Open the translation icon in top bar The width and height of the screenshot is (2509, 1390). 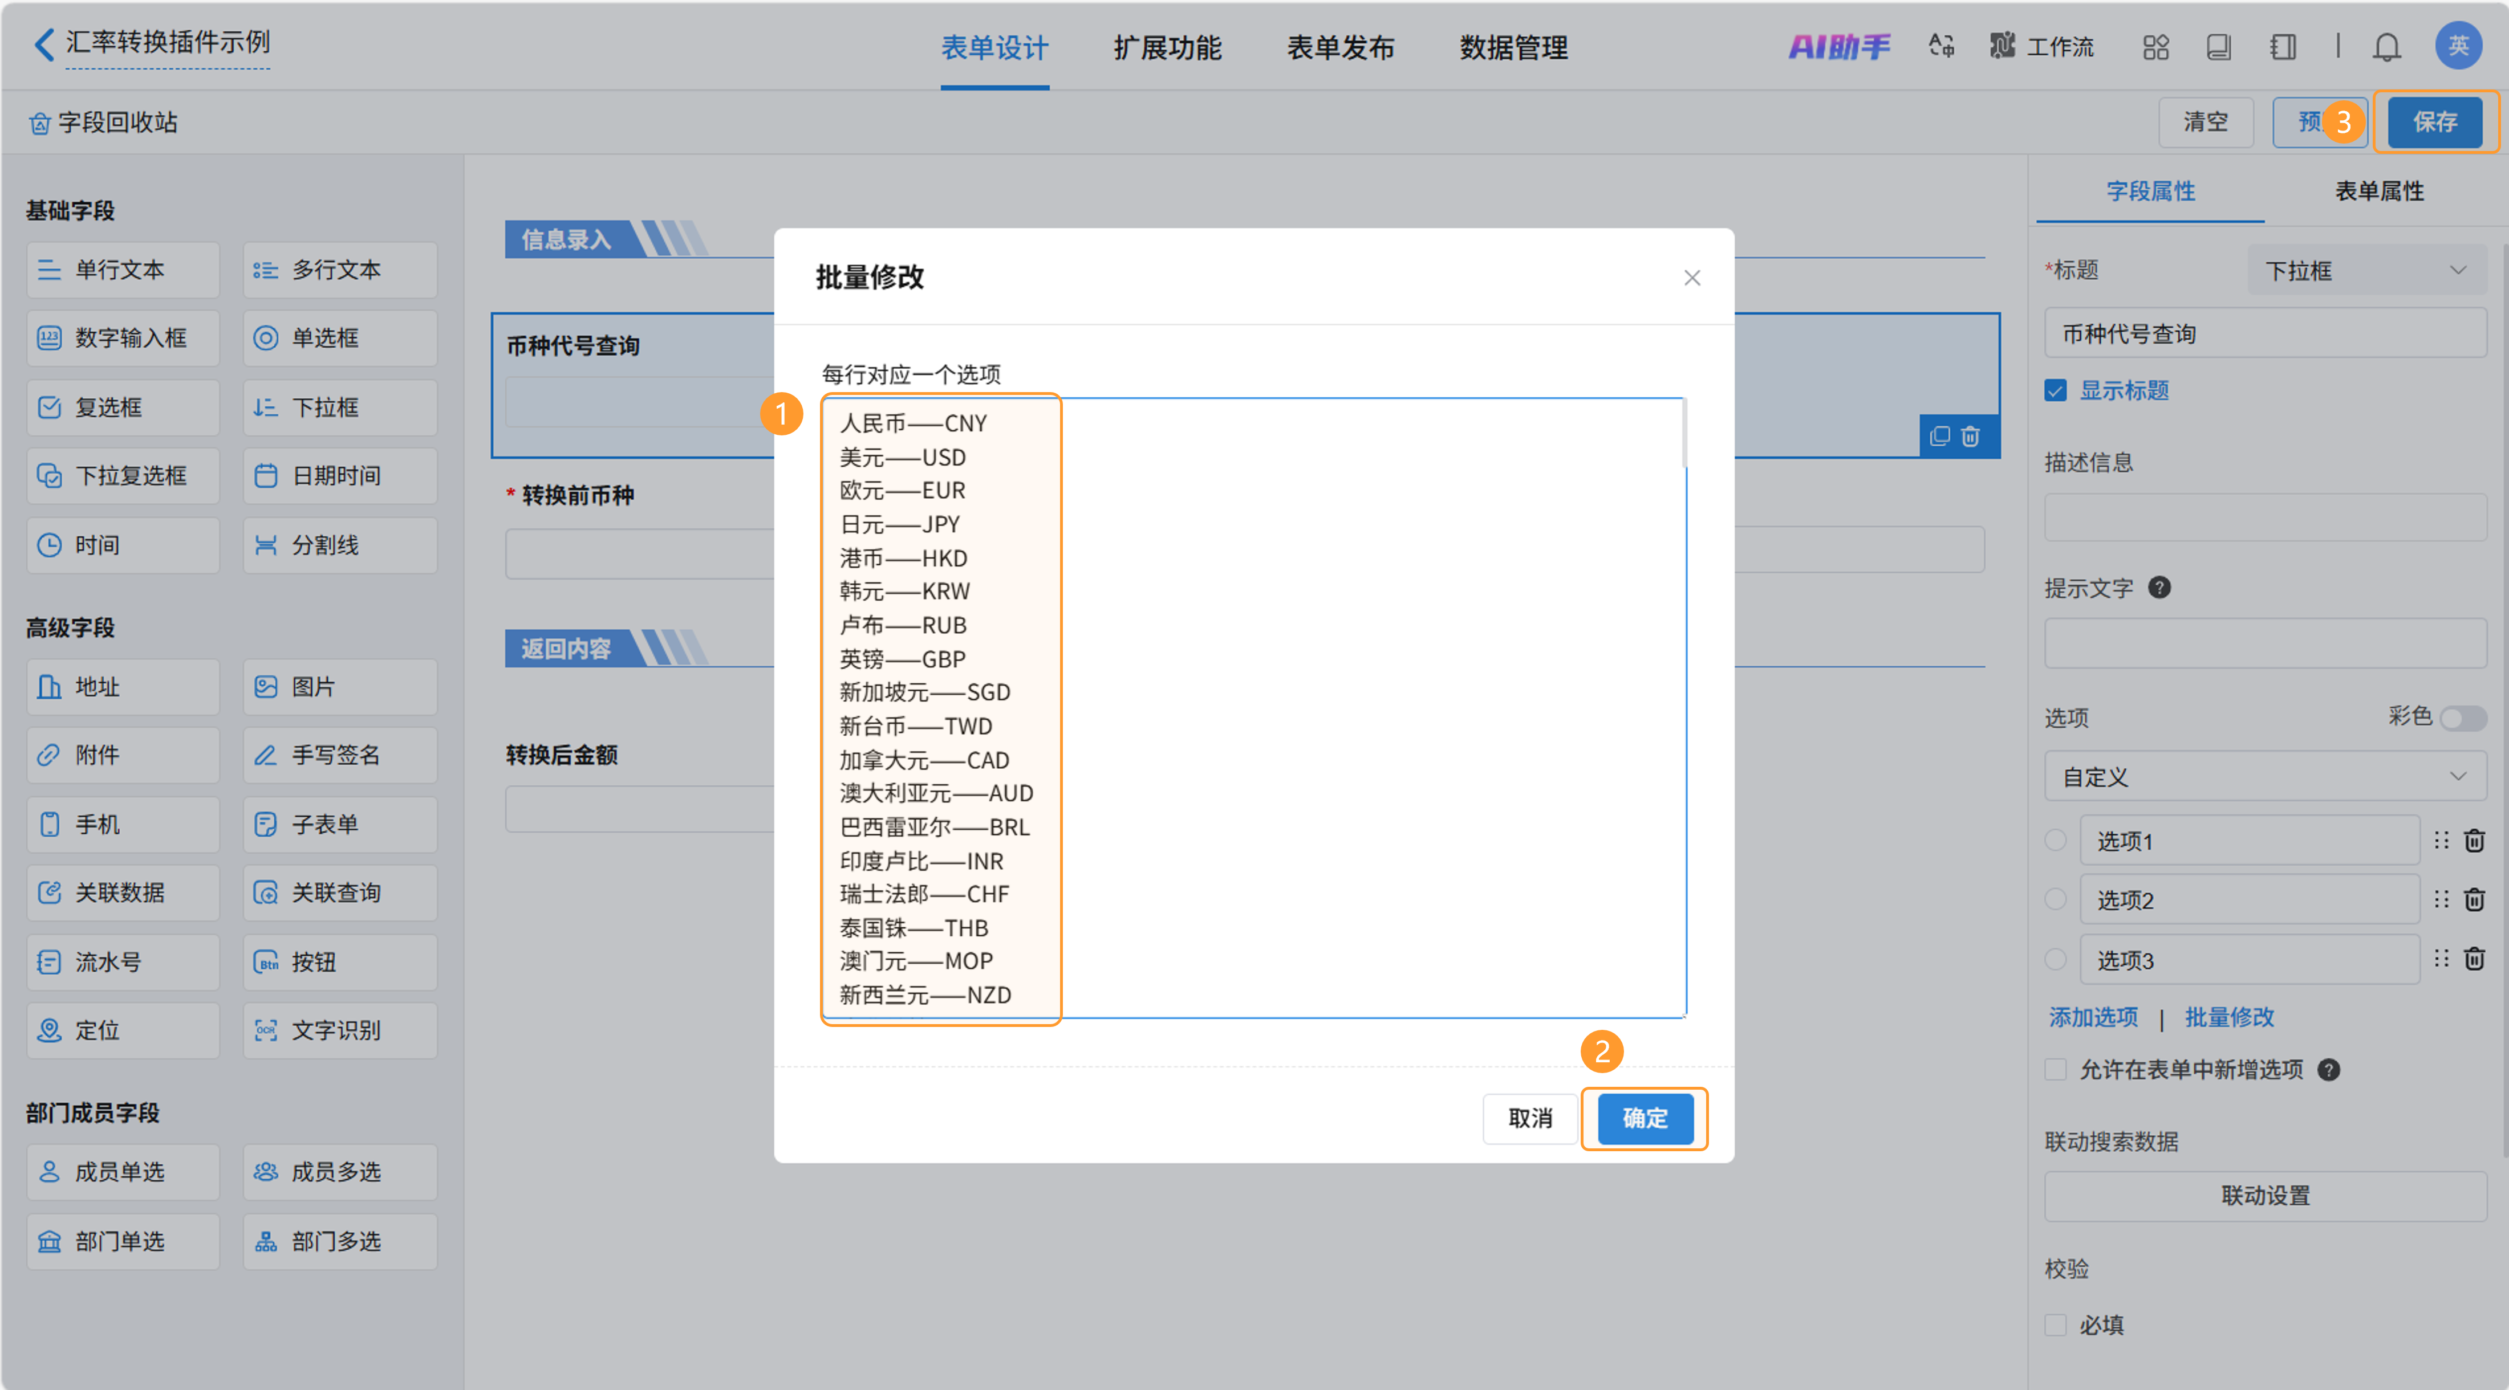1941,46
